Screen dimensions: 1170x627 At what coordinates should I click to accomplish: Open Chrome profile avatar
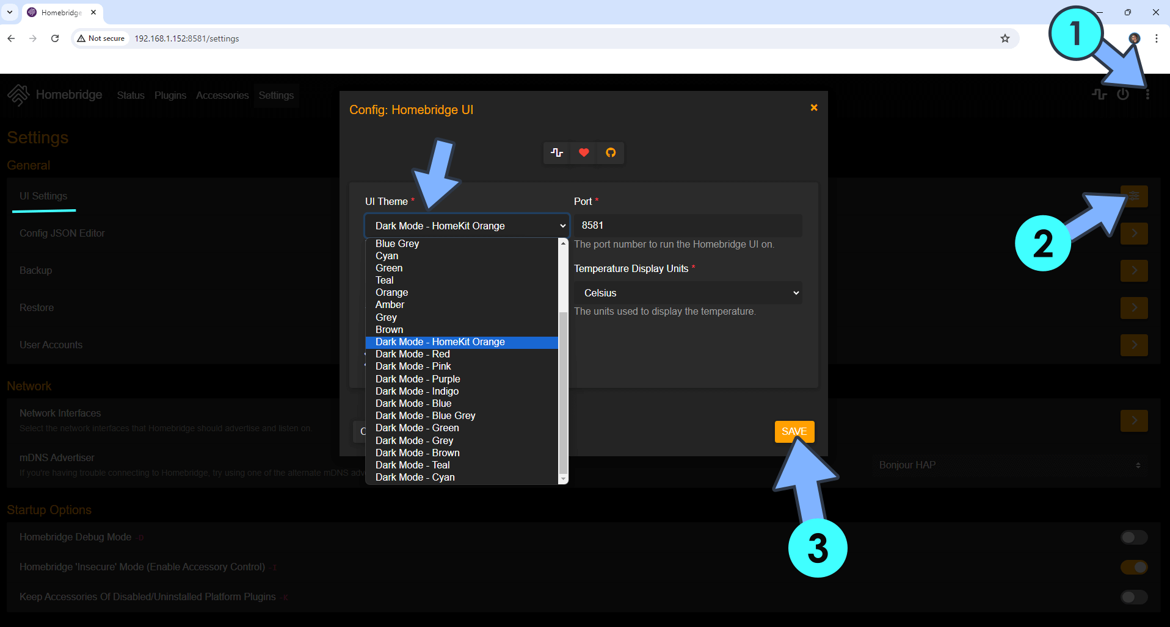[x=1135, y=38]
